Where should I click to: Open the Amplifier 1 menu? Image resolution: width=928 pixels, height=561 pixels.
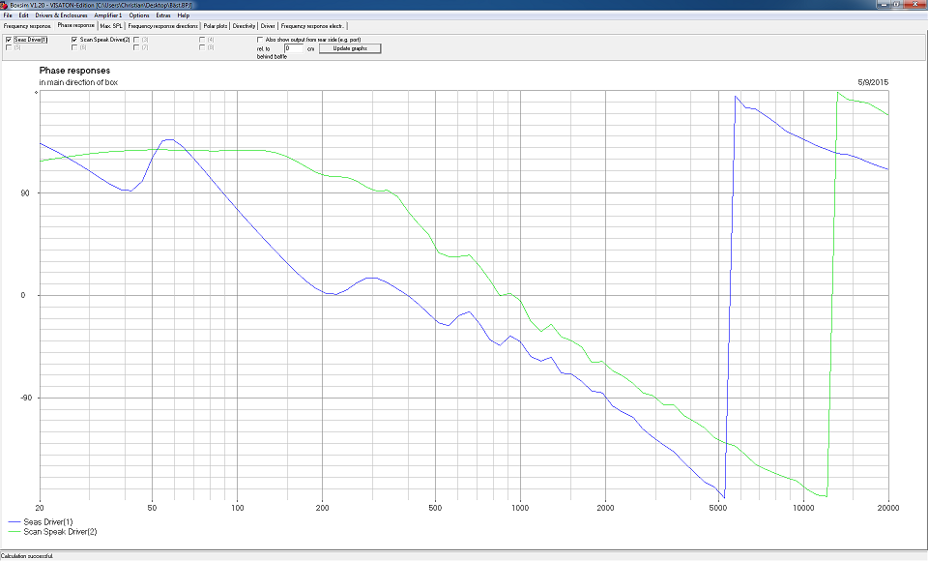coord(107,15)
